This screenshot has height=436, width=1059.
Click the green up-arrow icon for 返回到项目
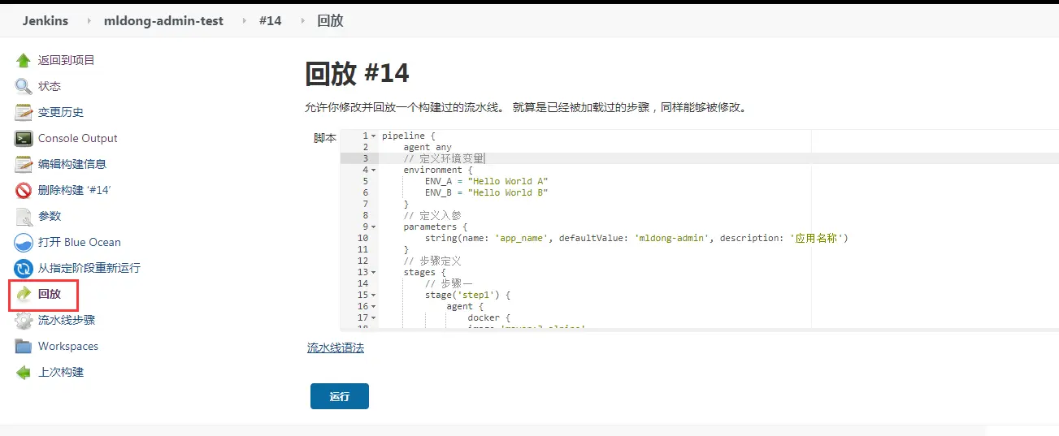point(24,60)
